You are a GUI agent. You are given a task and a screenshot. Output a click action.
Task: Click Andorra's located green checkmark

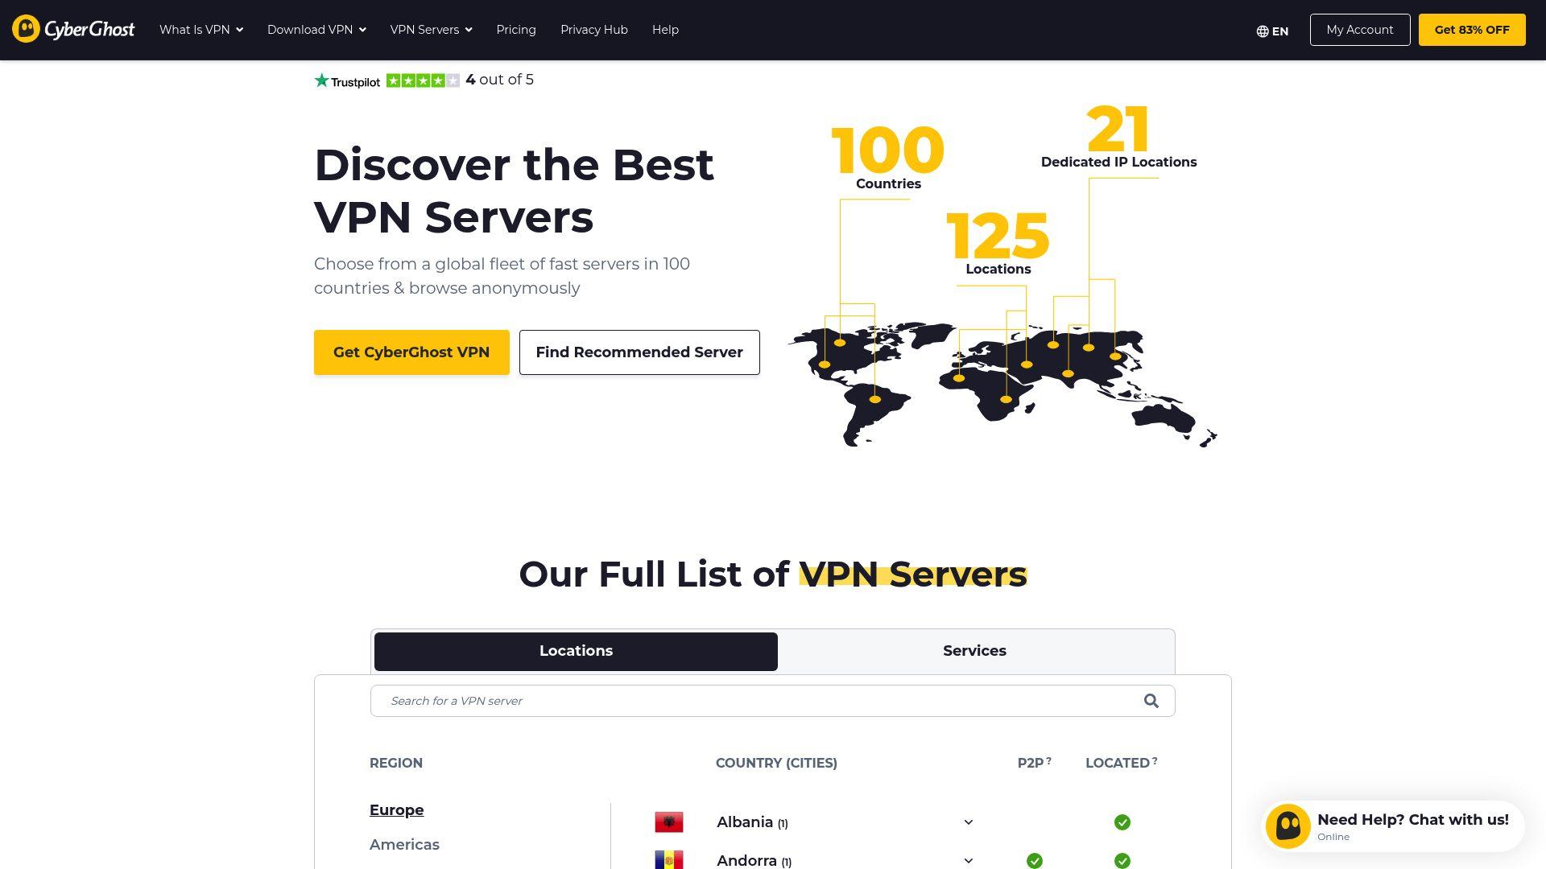tap(1122, 861)
